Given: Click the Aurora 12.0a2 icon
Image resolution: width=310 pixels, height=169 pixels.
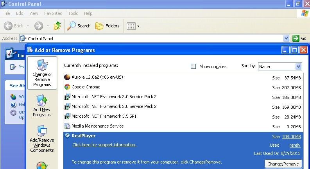Looking at the screenshot, I should (x=67, y=77).
